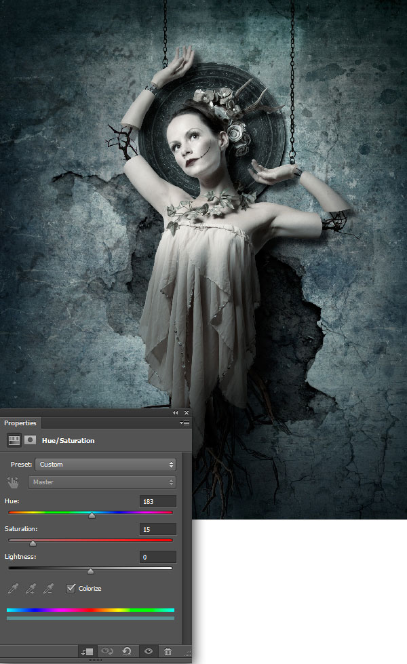Screen dimensions: 407x664
Task: Click the rainbow color spectrum bar
Action: coord(90,610)
